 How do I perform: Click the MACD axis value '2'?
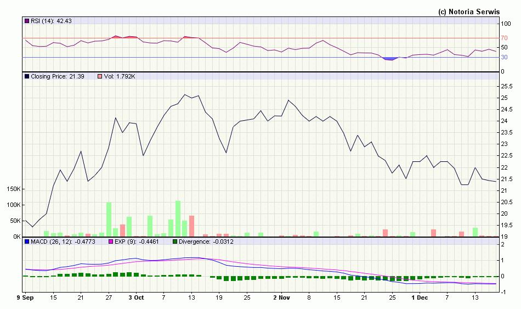pyautogui.click(x=503, y=244)
